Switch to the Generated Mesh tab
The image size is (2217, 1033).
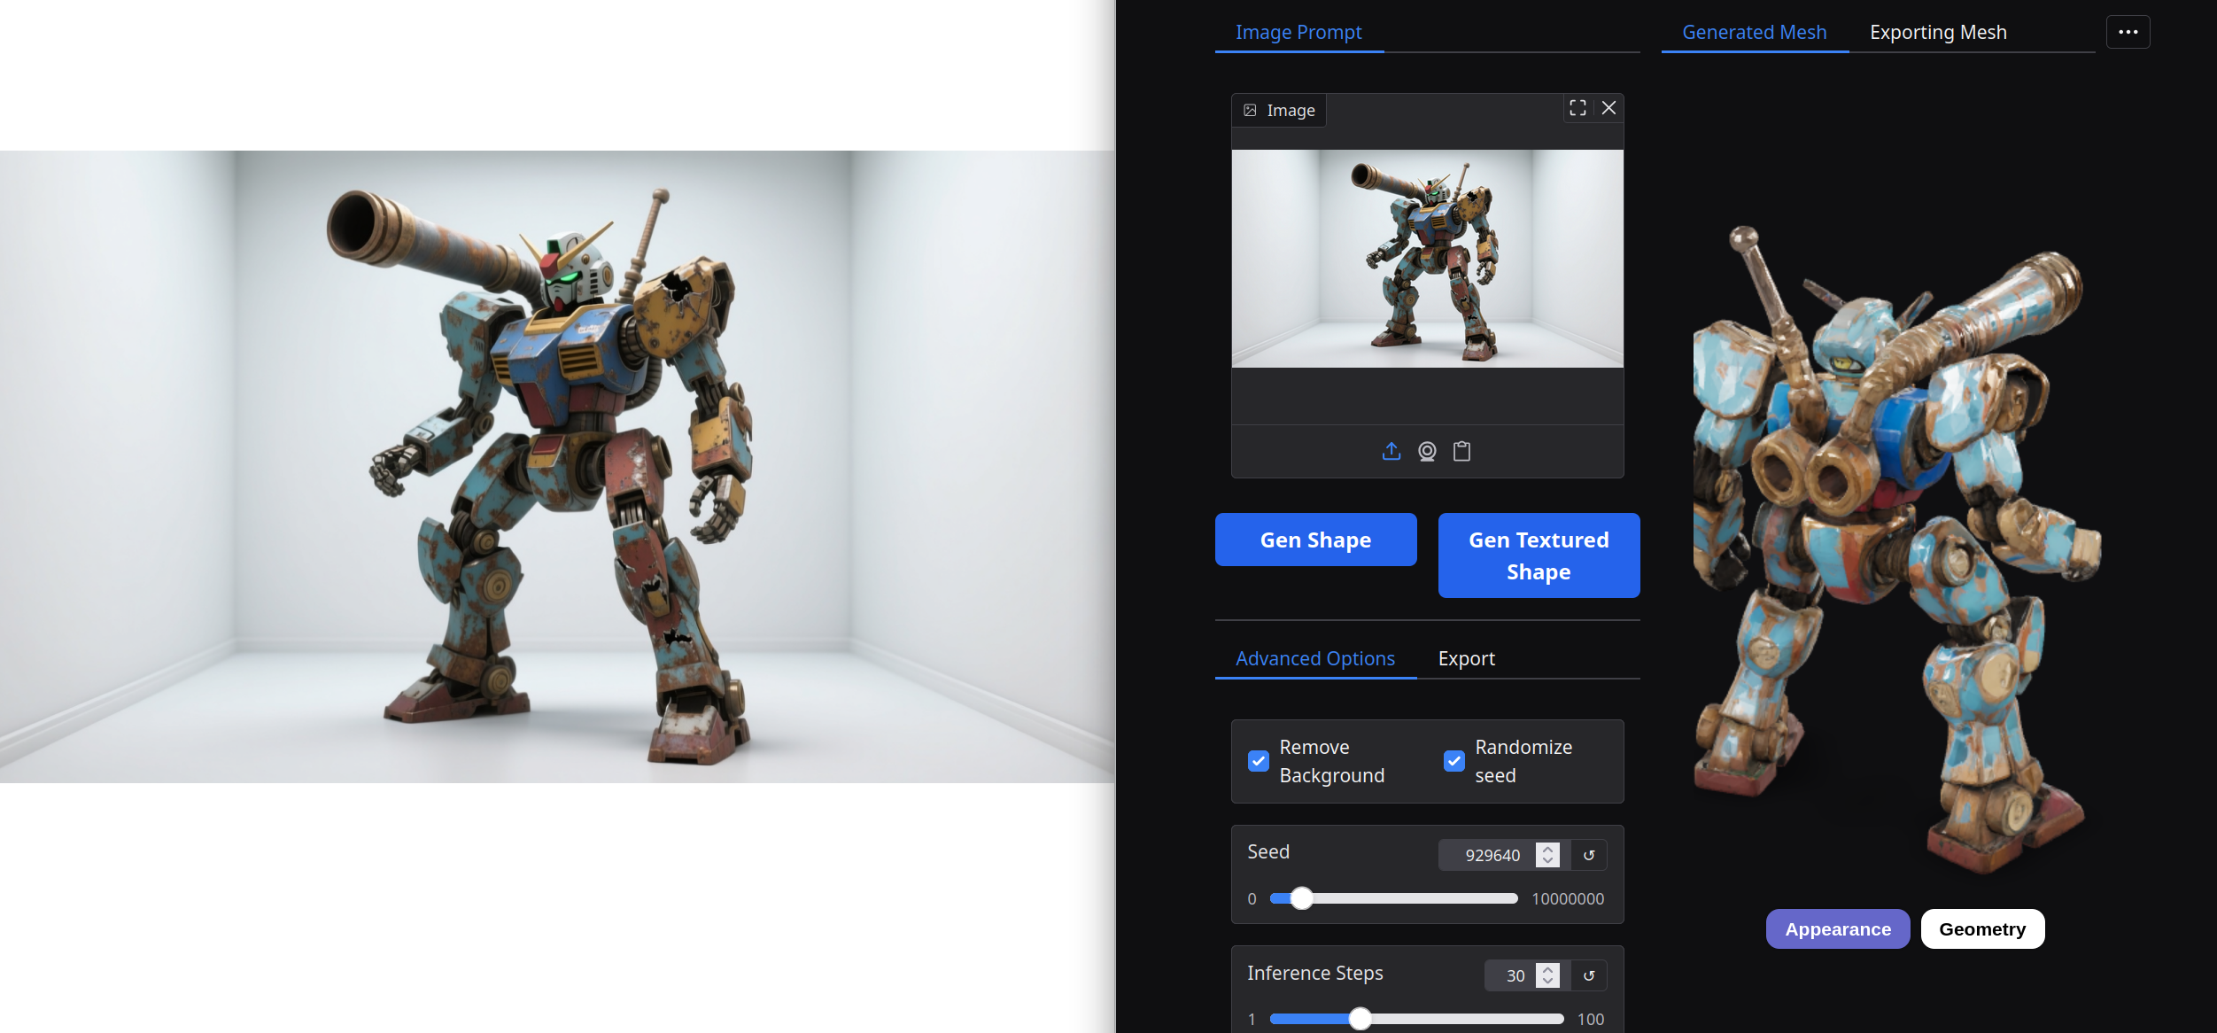(x=1754, y=32)
